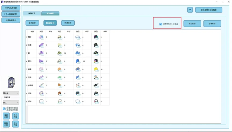This screenshot has height=132, width=232.
Task: Click the T7 pink badge icon
Action: pyautogui.click(x=41, y=69)
